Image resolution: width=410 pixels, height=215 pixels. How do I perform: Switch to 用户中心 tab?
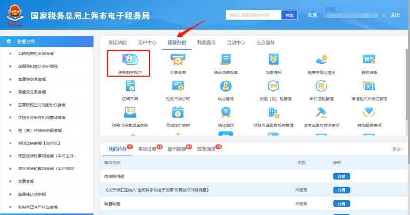(147, 43)
